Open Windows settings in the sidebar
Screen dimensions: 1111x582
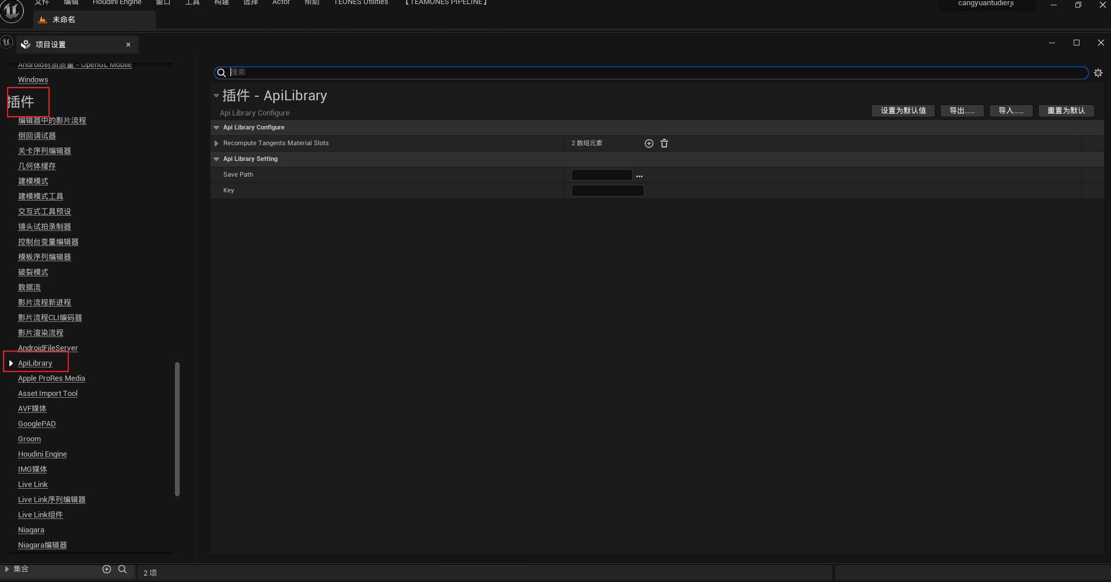tap(33, 80)
